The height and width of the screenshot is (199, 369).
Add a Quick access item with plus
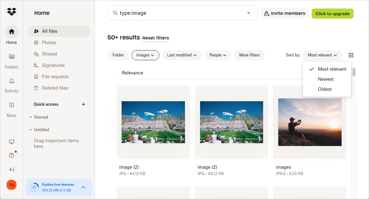pos(83,104)
